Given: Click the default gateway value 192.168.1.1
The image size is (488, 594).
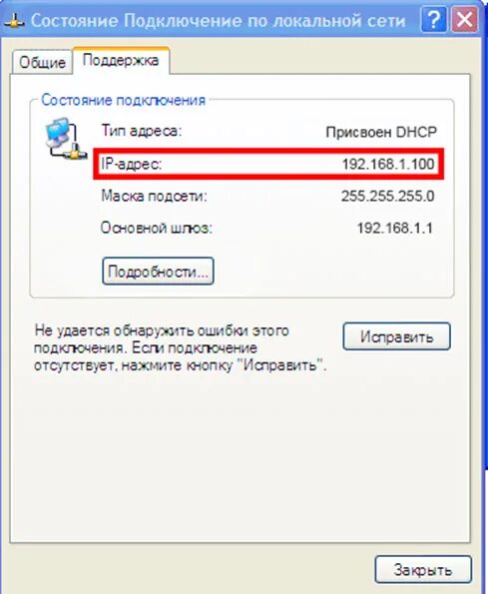Looking at the screenshot, I should pyautogui.click(x=395, y=228).
